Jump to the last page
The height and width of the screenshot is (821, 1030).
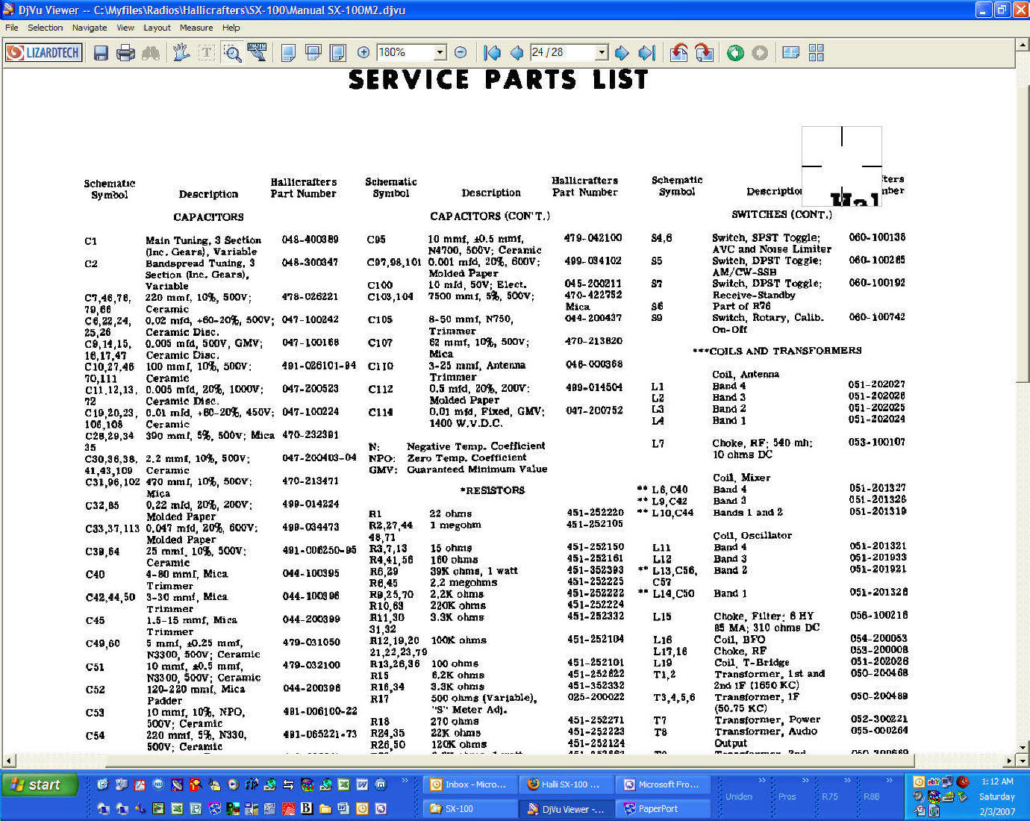coord(647,53)
